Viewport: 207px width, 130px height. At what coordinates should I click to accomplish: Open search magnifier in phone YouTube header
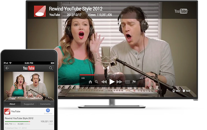pos(51,68)
